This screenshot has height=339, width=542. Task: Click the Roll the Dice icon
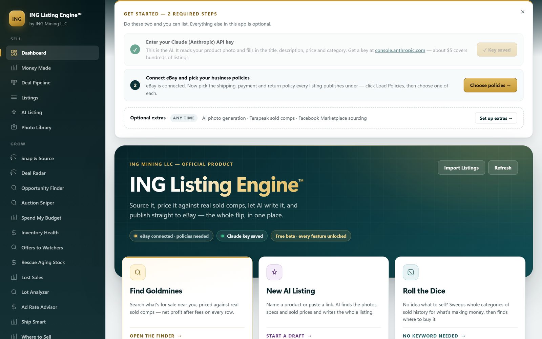pyautogui.click(x=411, y=272)
